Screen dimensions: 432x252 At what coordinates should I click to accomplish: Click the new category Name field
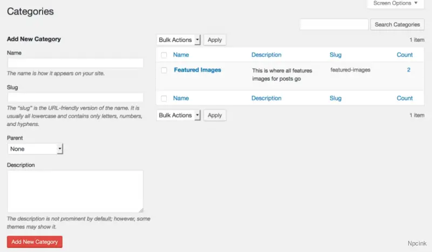click(75, 63)
